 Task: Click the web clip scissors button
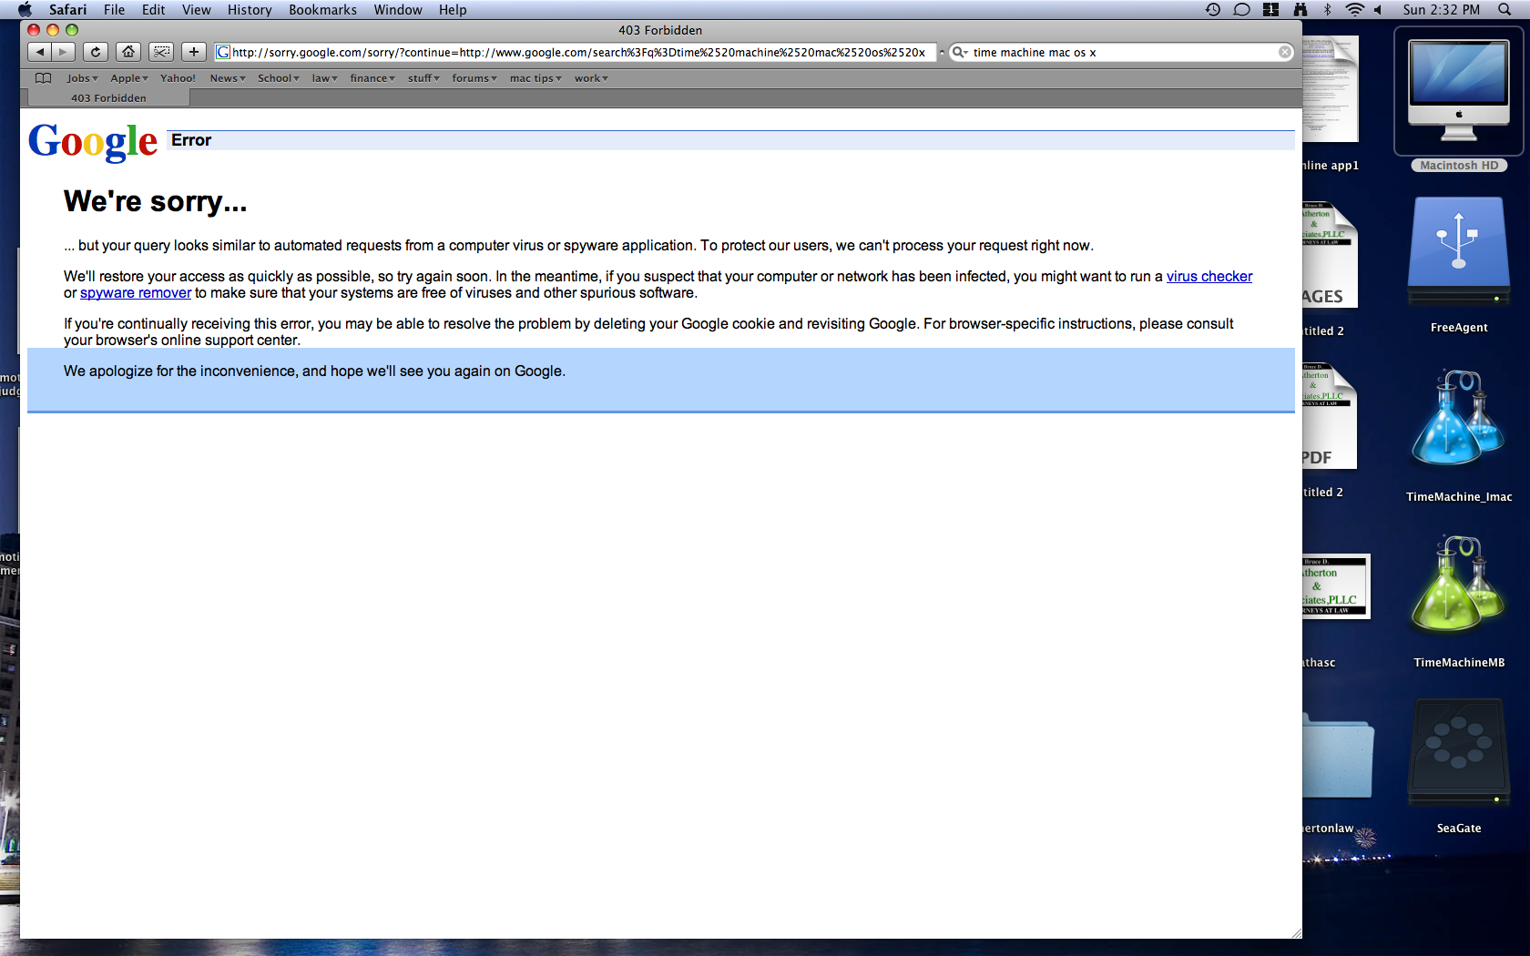coord(161,52)
